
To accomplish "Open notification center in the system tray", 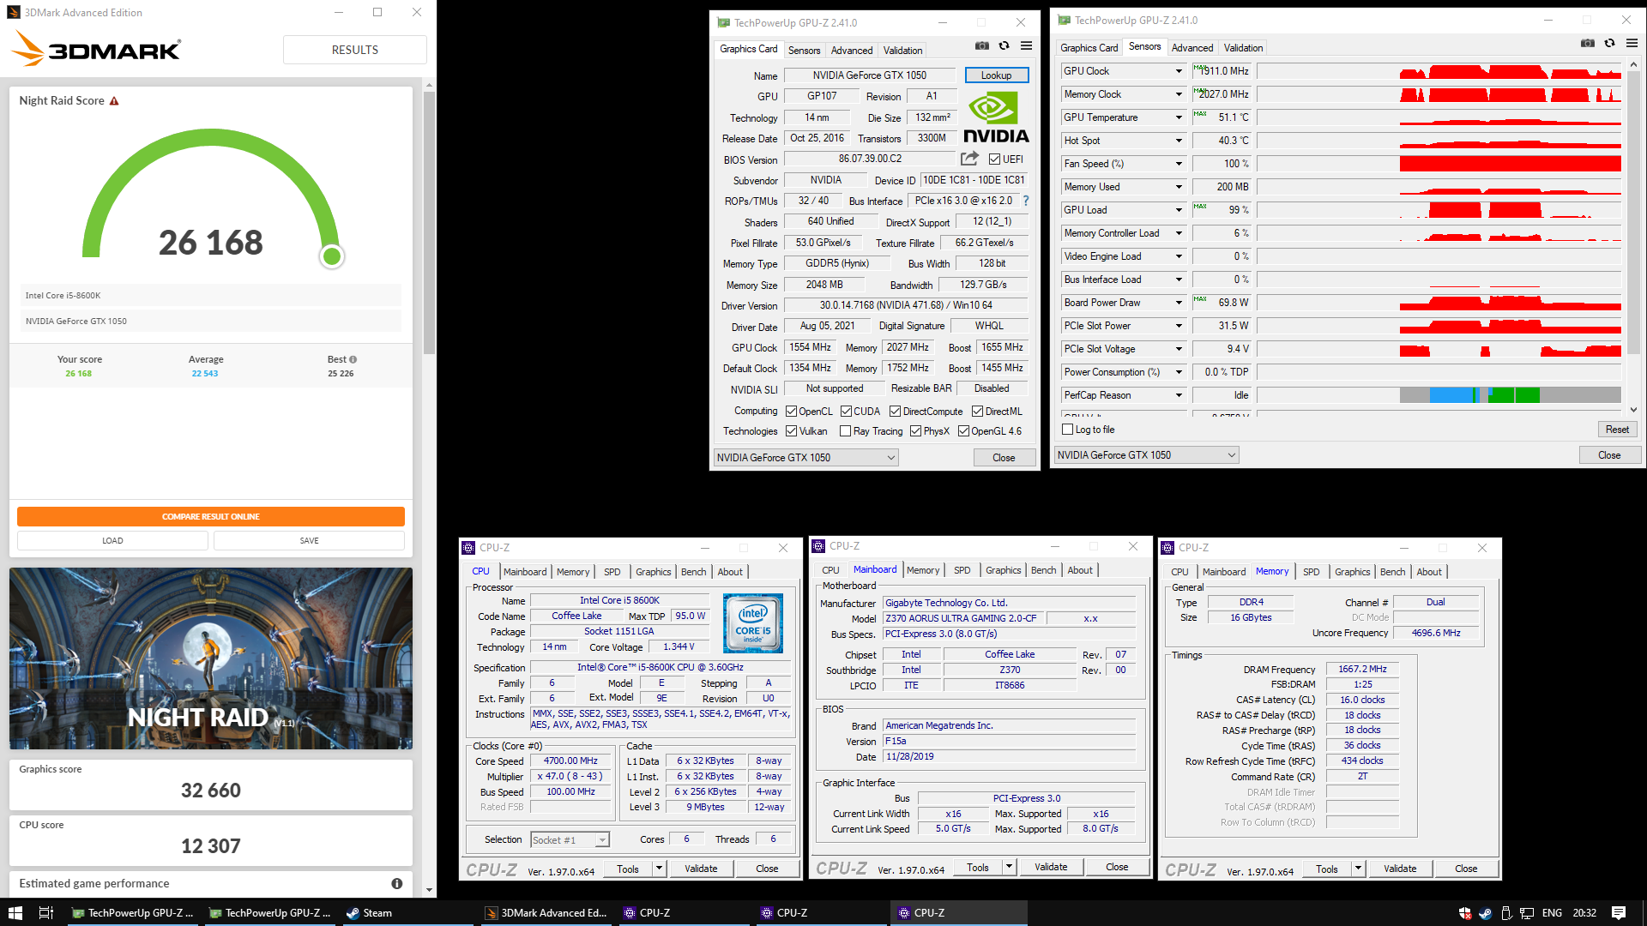I will [1619, 913].
